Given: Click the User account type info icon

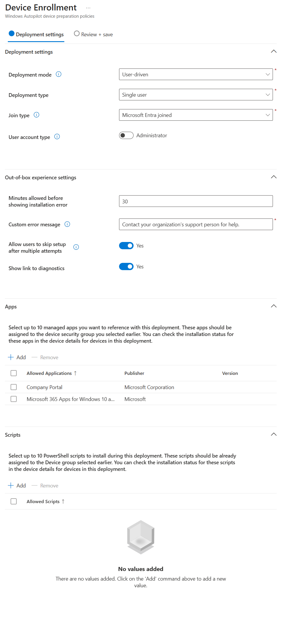Looking at the screenshot, I should click(57, 137).
